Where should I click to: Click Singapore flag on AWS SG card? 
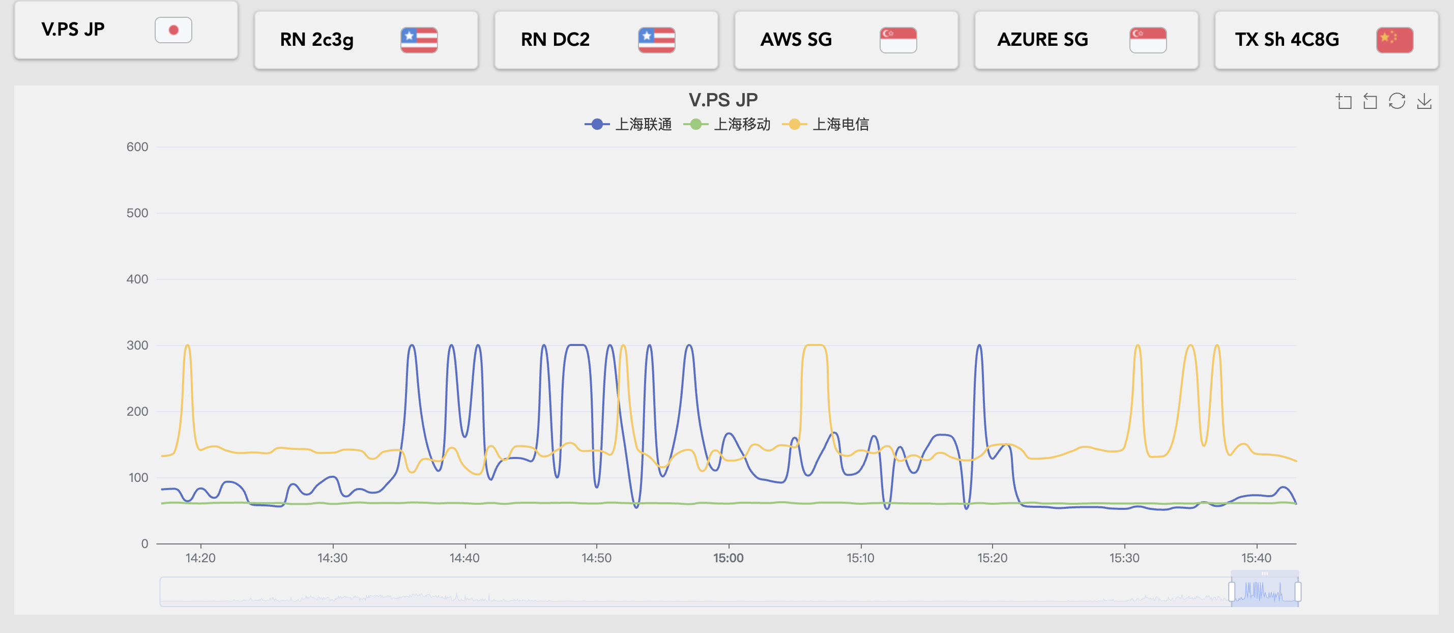point(897,40)
